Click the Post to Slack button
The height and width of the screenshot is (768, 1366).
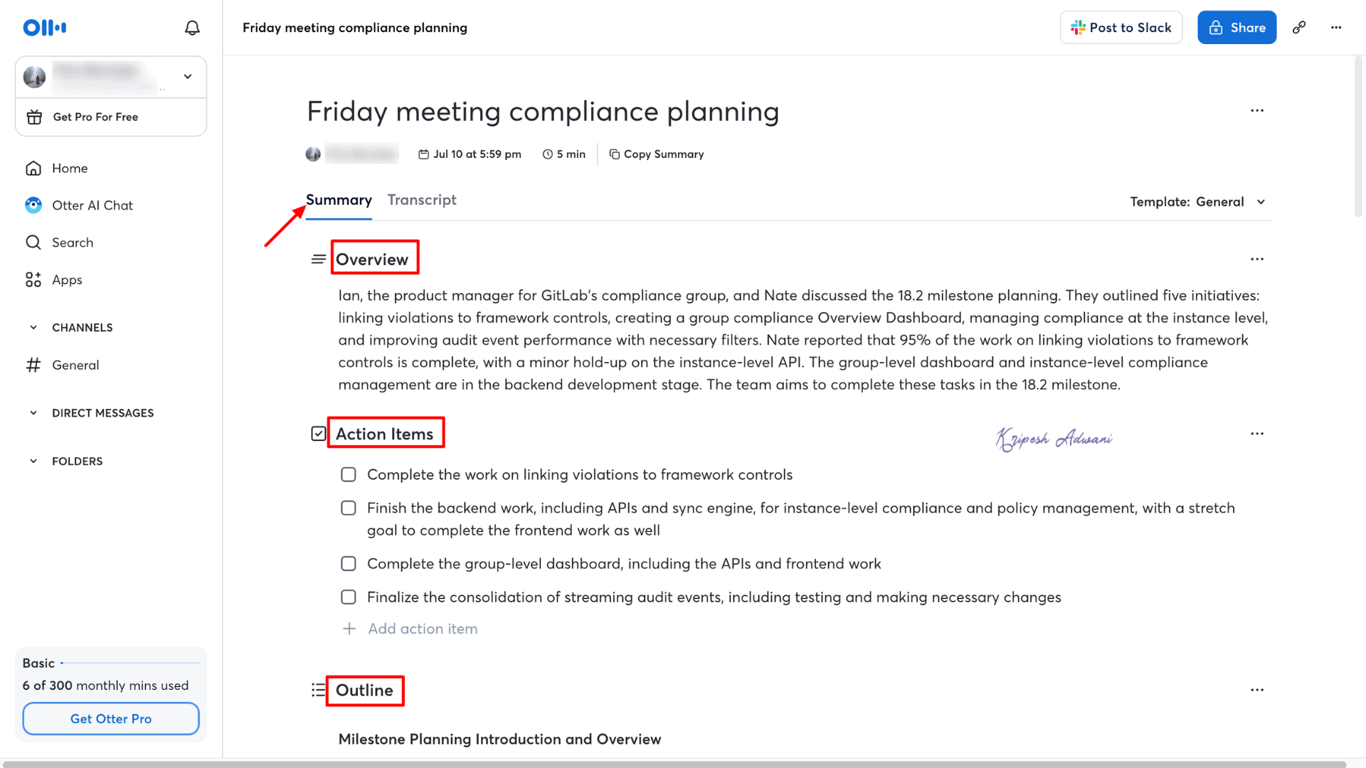pyautogui.click(x=1121, y=28)
